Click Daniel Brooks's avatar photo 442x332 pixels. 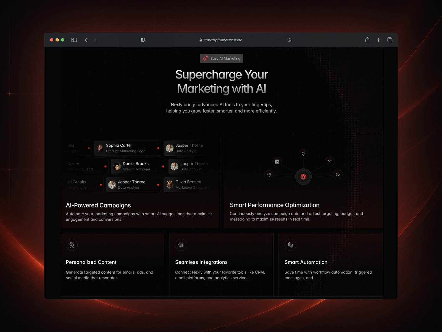pyautogui.click(x=117, y=166)
